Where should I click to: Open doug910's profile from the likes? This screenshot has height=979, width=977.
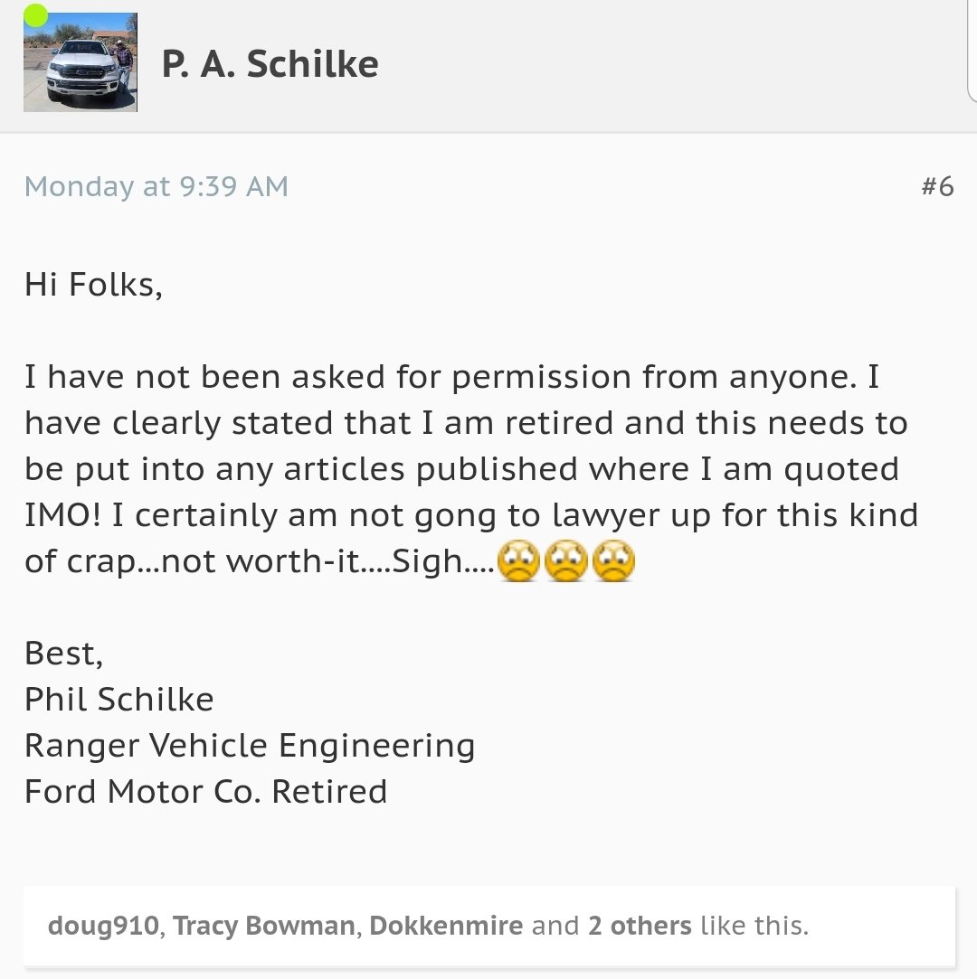(x=103, y=926)
